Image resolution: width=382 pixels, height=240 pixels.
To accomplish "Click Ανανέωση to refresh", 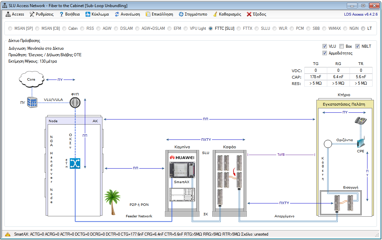I will tap(127, 14).
